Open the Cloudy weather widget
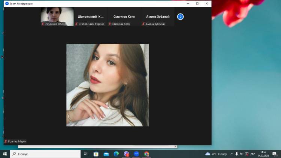The image size is (281, 158). click(x=217, y=154)
